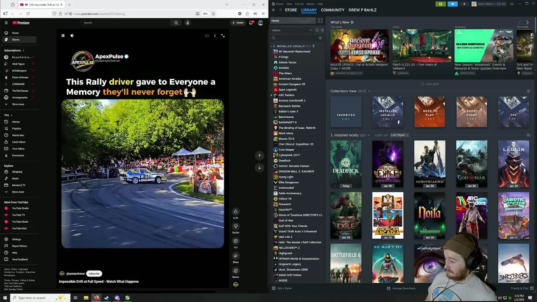Go back using Steam's back arrow
537x302 pixels.
coord(274,10)
